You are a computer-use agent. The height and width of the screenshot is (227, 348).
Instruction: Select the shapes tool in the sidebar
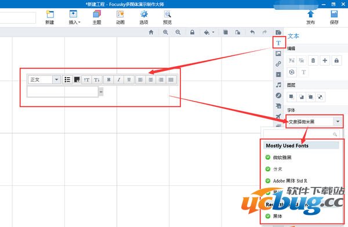point(278,32)
